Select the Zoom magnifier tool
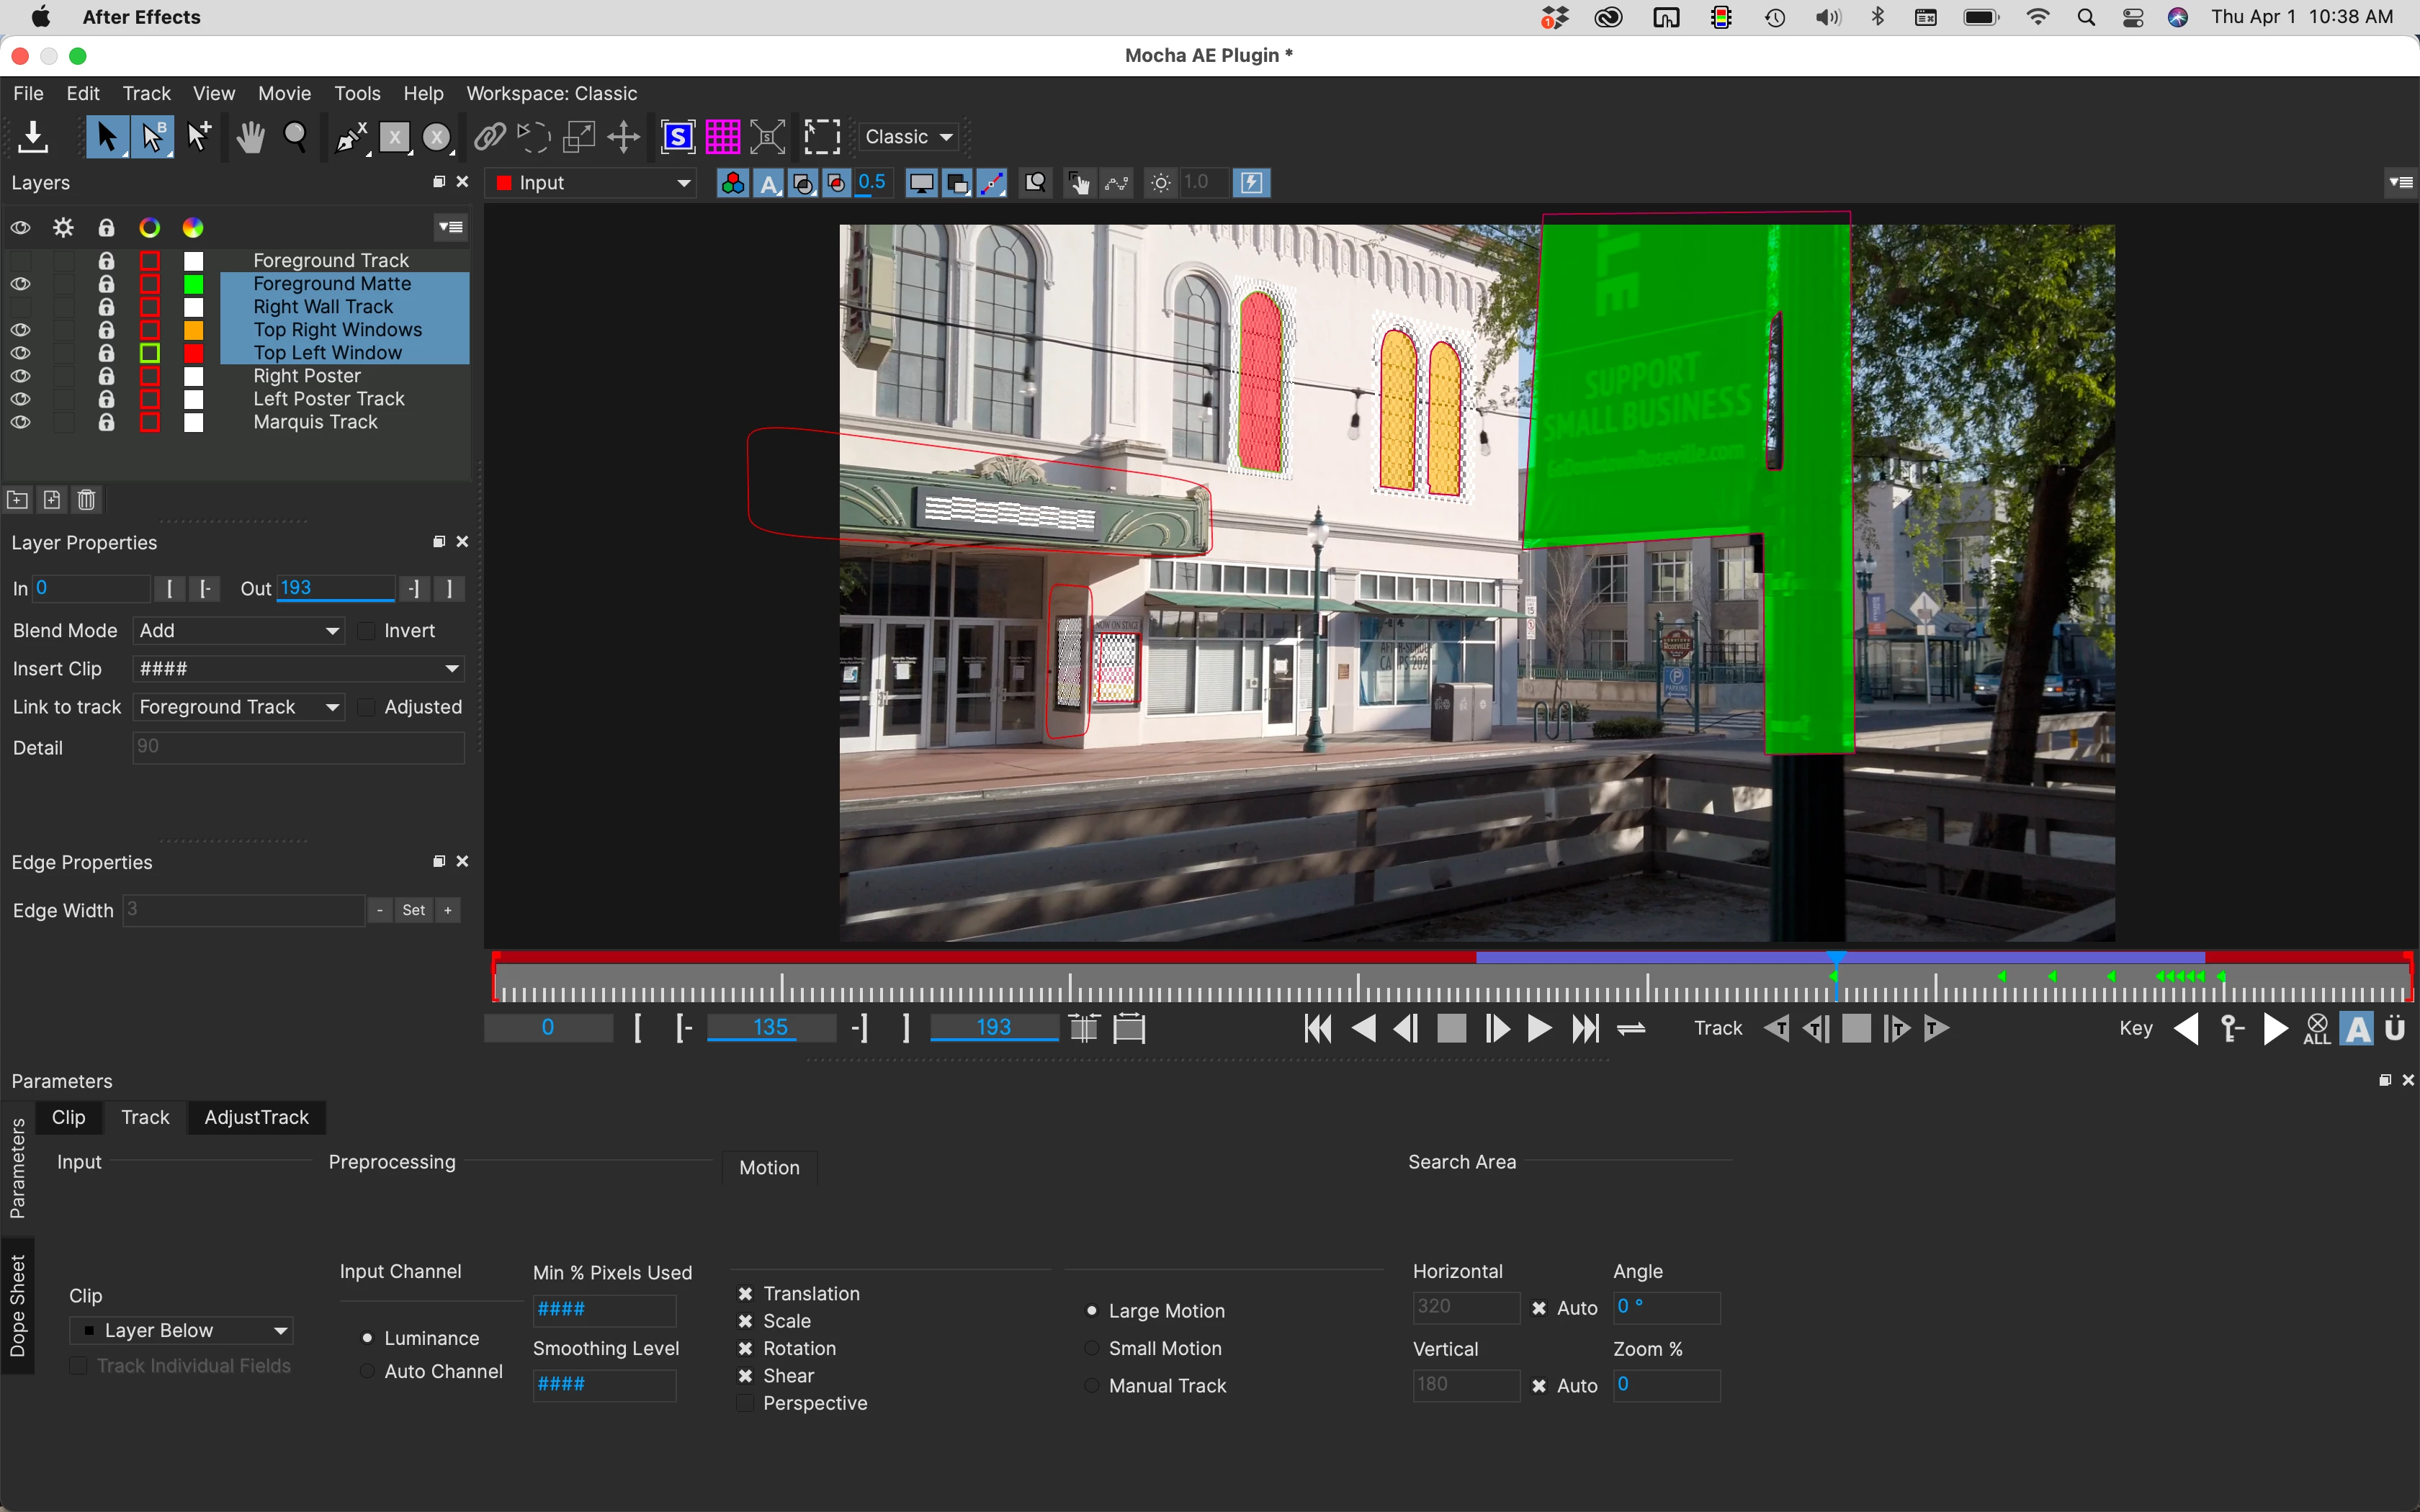2420x1512 pixels. [296, 137]
